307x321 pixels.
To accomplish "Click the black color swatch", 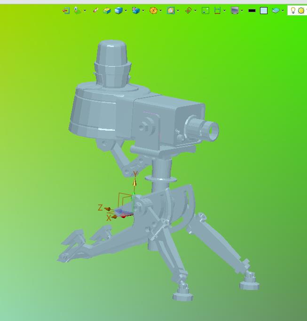I will [252, 11].
